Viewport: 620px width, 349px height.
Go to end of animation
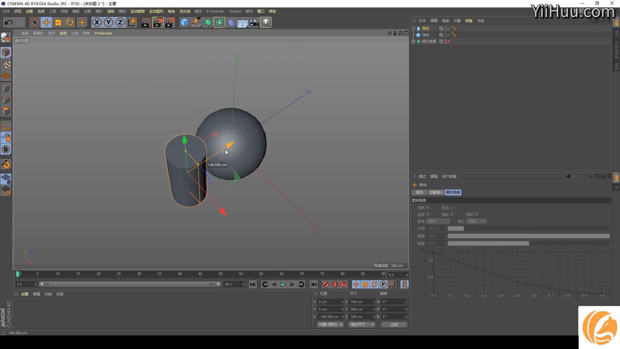[x=313, y=284]
